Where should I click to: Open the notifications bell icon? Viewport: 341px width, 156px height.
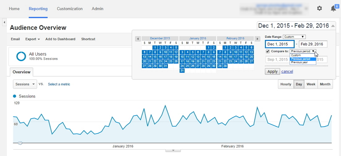[333, 8]
